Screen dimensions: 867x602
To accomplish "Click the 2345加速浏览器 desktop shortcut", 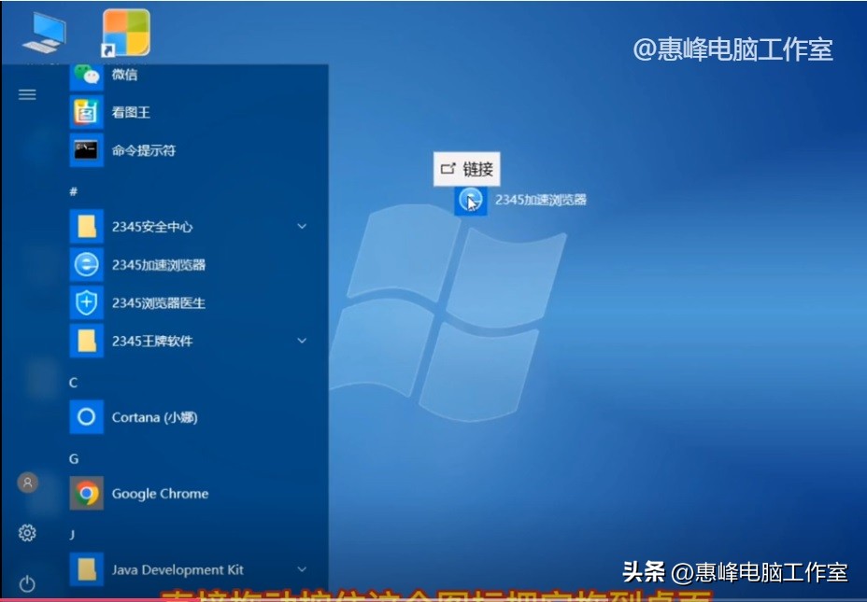I will tap(469, 201).
